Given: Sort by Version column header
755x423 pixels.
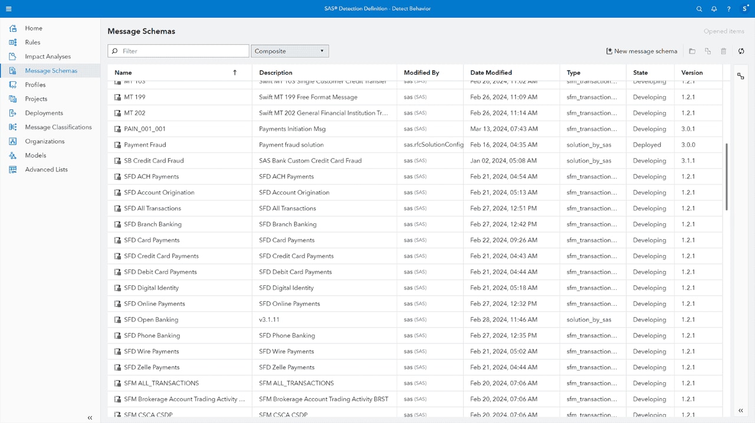Looking at the screenshot, I should [692, 72].
